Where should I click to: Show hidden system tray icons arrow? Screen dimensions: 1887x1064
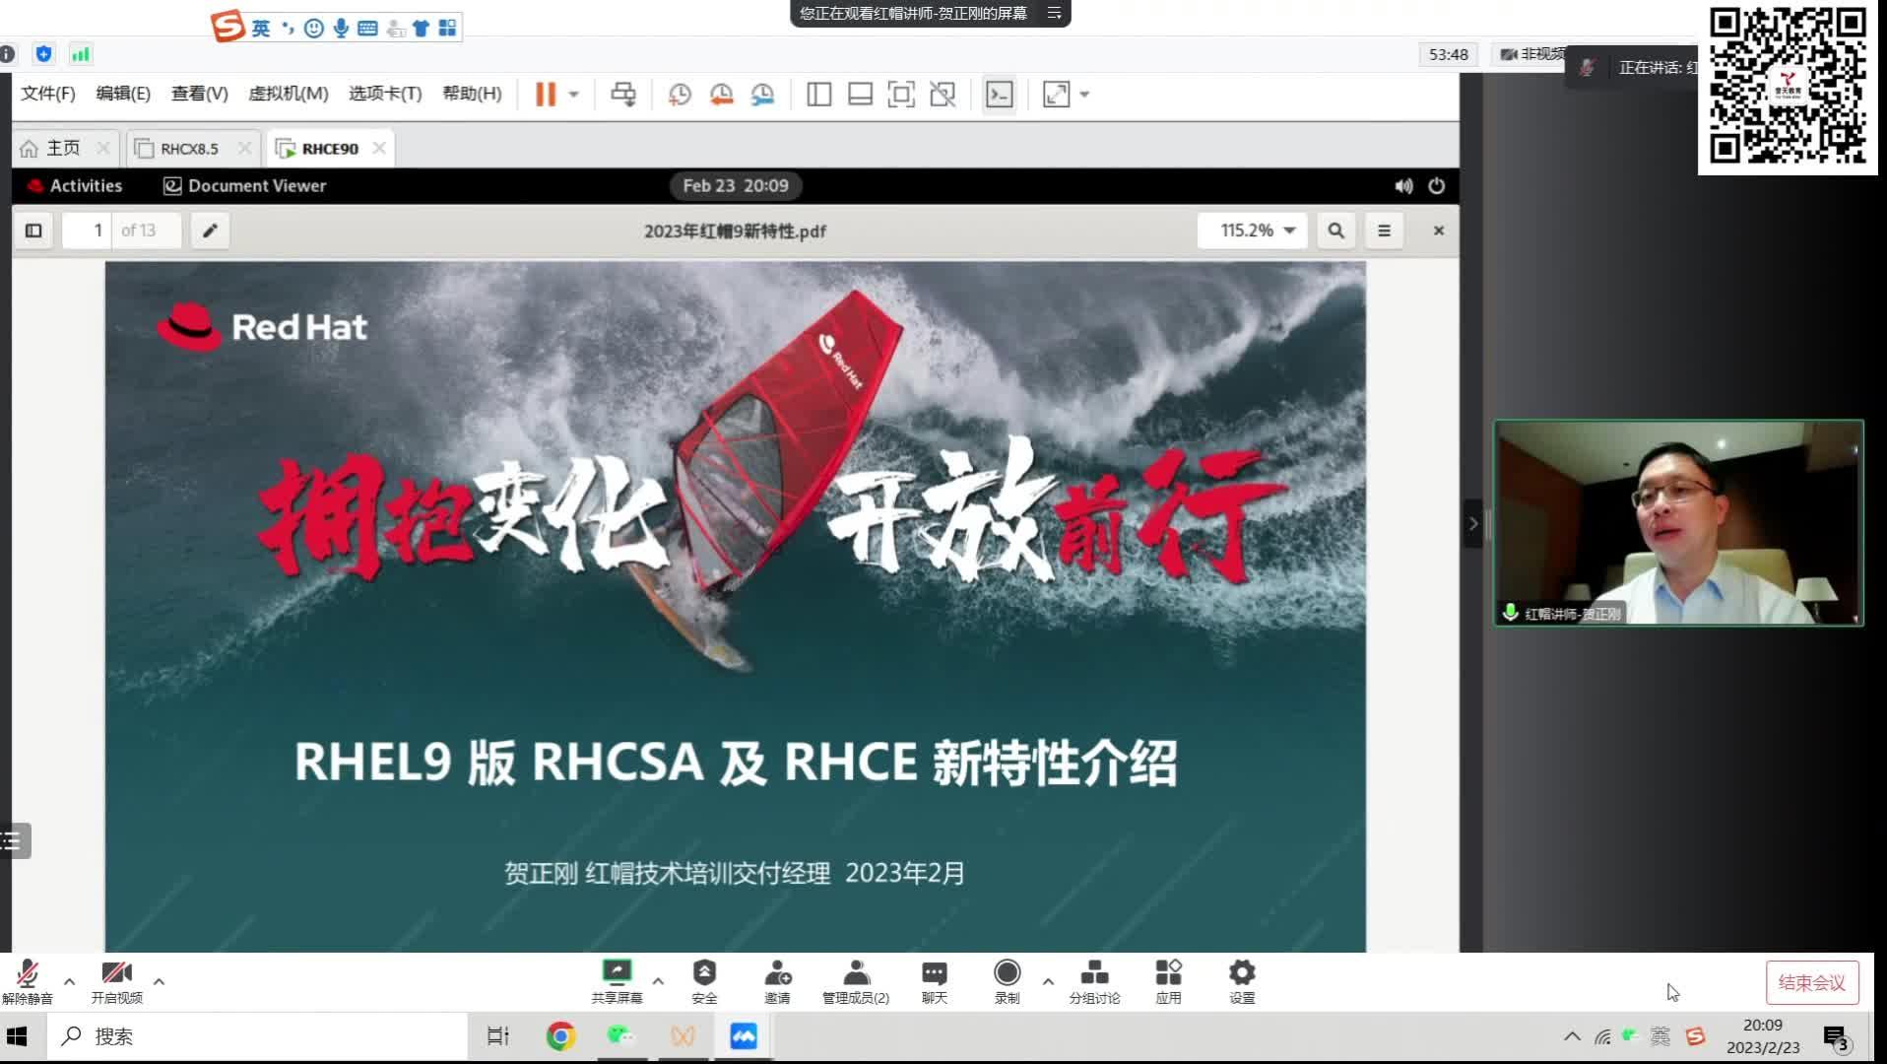[x=1572, y=1036]
